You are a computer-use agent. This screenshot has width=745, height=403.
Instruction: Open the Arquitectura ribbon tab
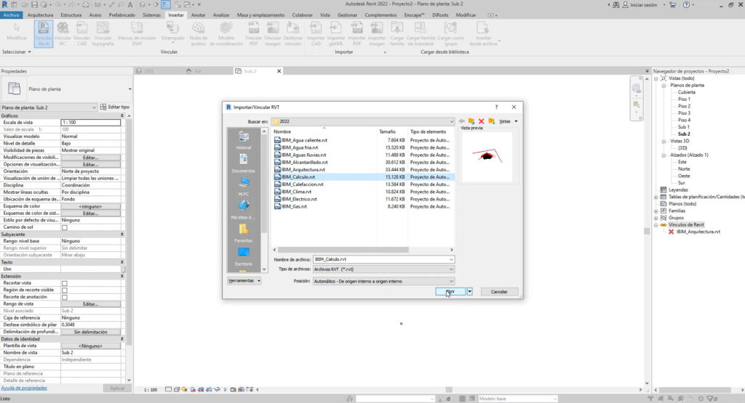pyautogui.click(x=40, y=15)
